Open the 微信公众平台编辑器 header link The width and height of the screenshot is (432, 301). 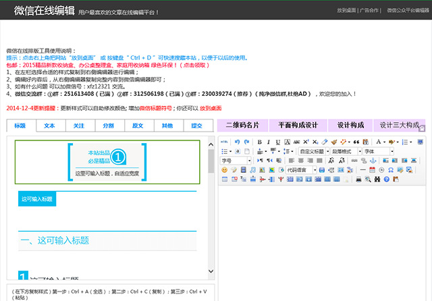click(x=408, y=11)
